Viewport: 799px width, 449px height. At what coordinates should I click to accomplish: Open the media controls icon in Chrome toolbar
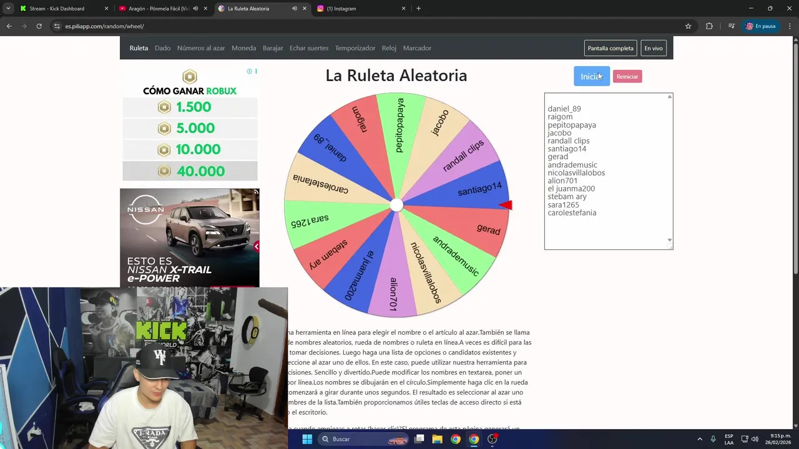click(731, 26)
